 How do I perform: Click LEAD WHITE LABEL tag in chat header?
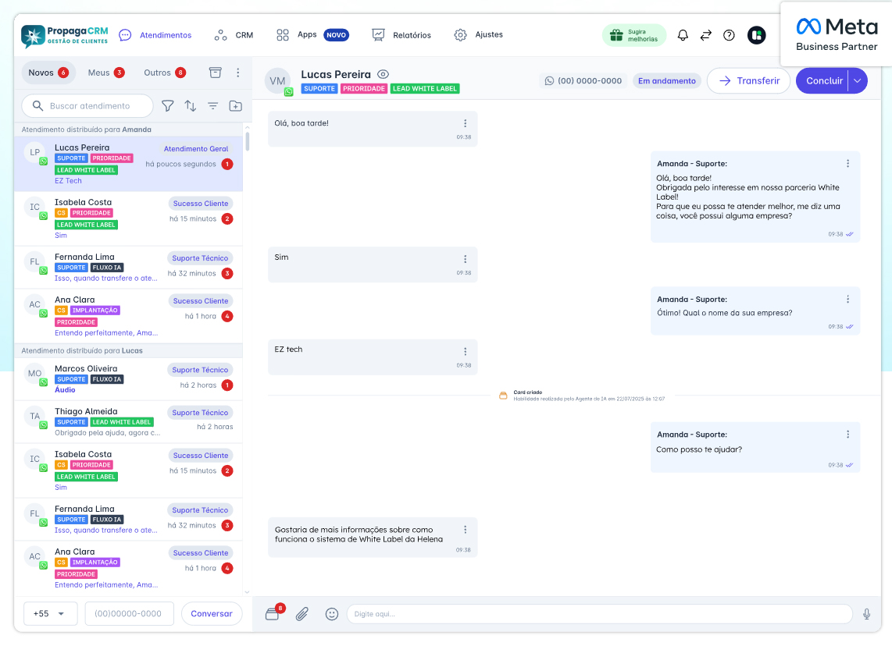[425, 89]
